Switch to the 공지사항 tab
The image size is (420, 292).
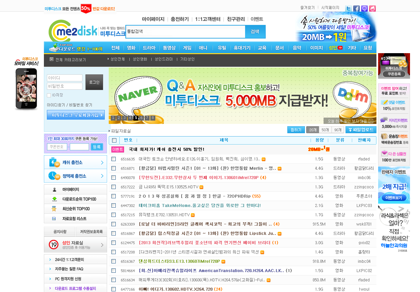[x=60, y=231]
